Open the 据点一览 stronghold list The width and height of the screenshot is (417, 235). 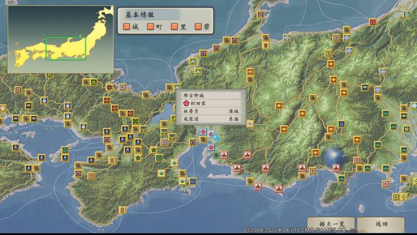[331, 224]
